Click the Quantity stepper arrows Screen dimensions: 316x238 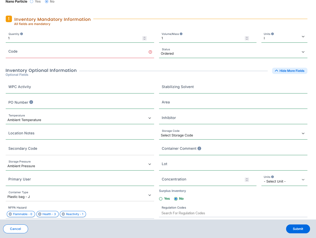pyautogui.click(x=144, y=38)
